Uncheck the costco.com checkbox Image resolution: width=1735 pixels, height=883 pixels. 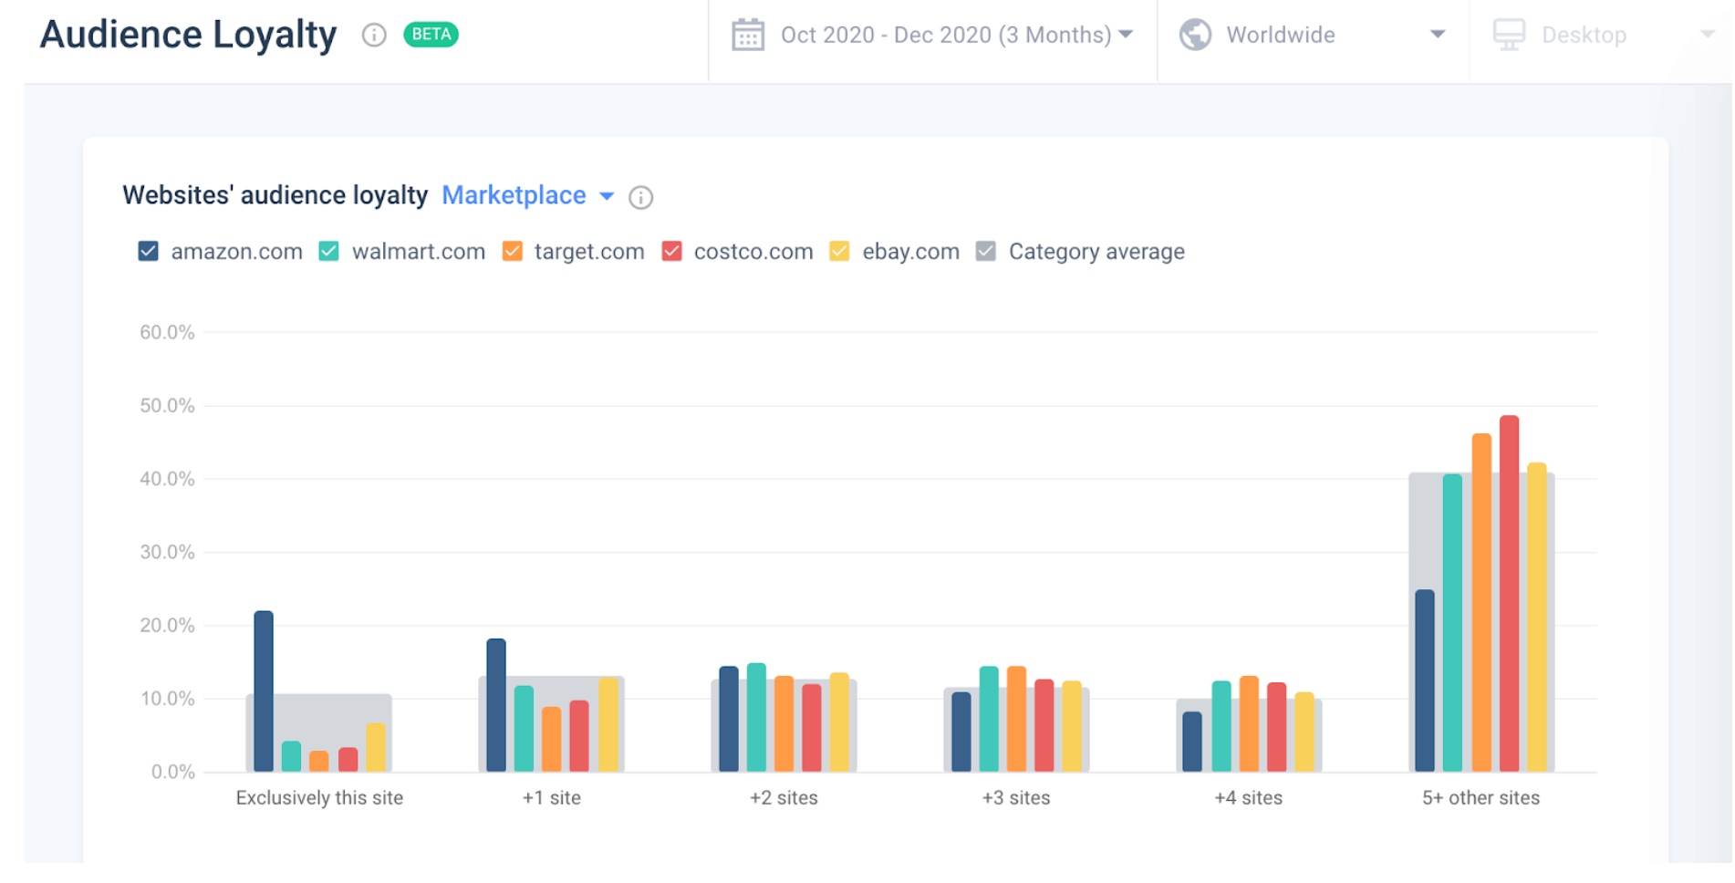[x=671, y=251]
